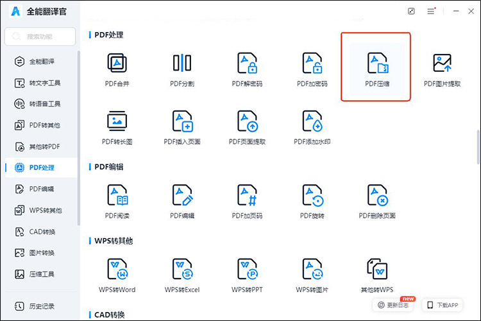Viewport: 481px width, 321px height.
Task: Open the PDF加页码 page number tool
Action: click(x=247, y=202)
